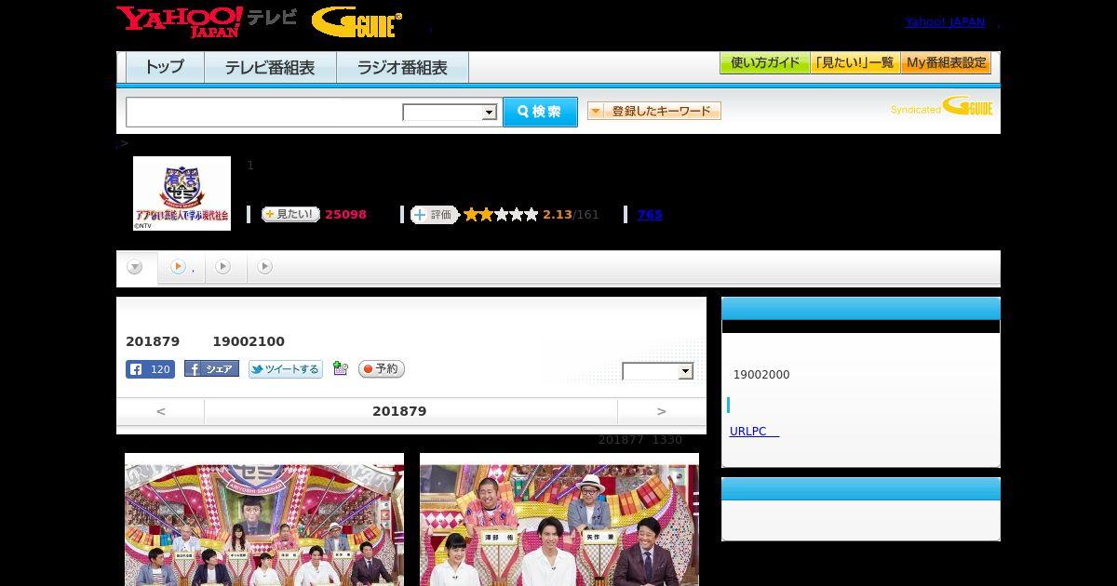
Task: Click the Facebook like button showing 120
Action: [150, 369]
